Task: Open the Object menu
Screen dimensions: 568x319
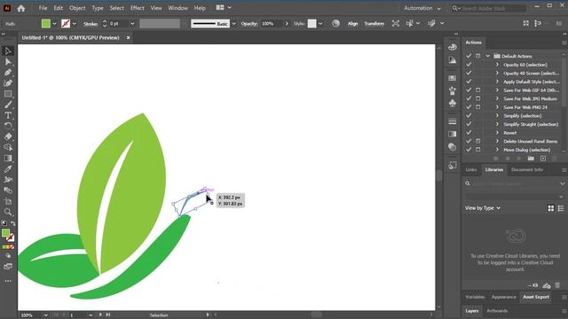Action: [x=77, y=8]
